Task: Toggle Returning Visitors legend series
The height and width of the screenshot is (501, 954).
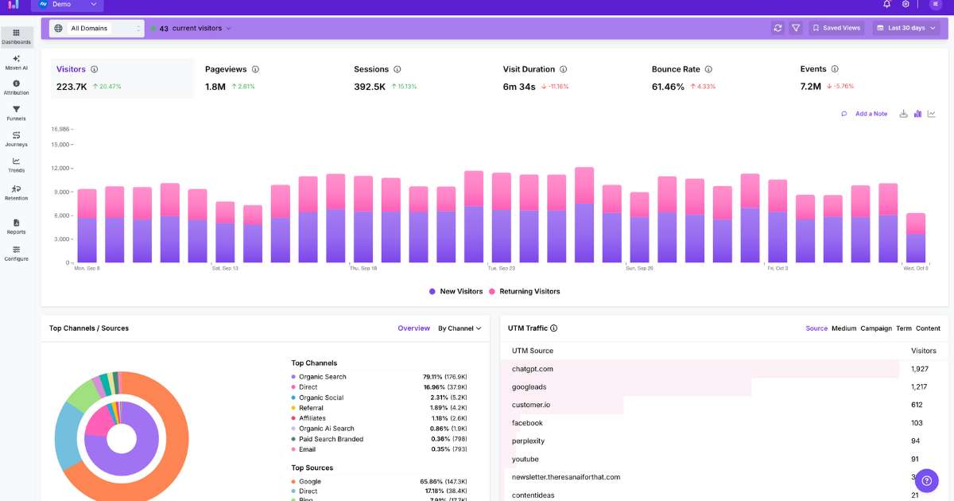Action: [524, 292]
